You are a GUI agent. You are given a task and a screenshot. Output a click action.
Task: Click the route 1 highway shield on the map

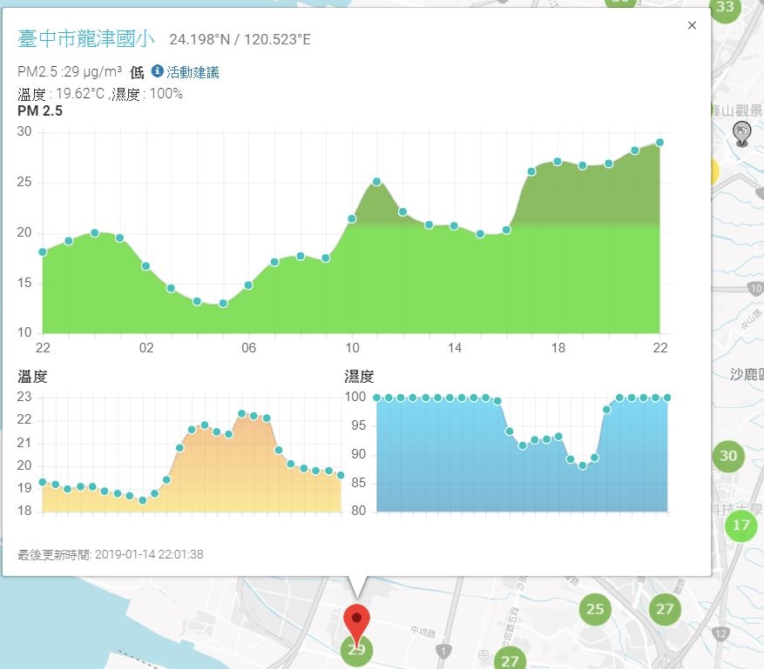[x=443, y=651]
